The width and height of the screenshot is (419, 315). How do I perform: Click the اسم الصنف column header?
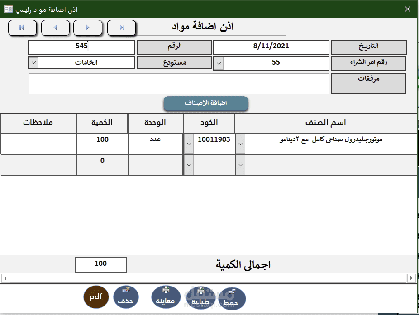[326, 123]
